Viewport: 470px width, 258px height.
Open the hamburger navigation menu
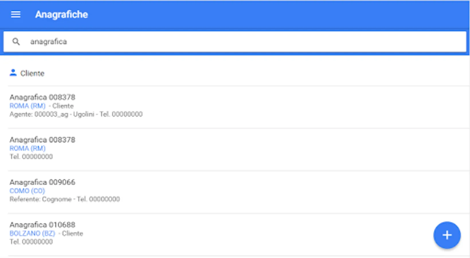[x=15, y=14]
